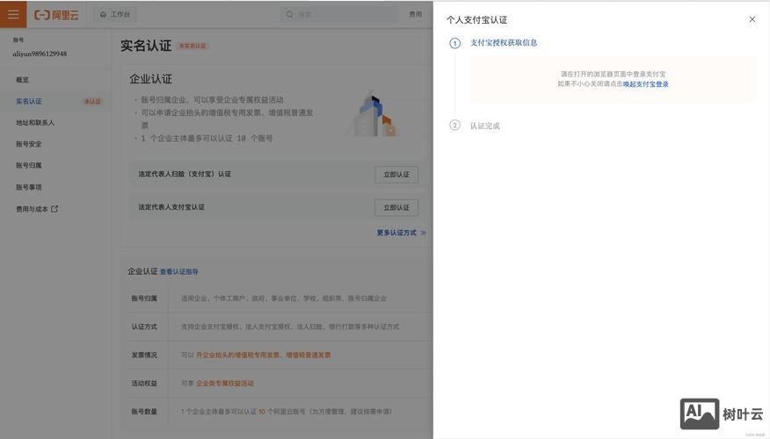The width and height of the screenshot is (770, 439).
Task: Open 账号安全 in sidebar
Action: 28,144
